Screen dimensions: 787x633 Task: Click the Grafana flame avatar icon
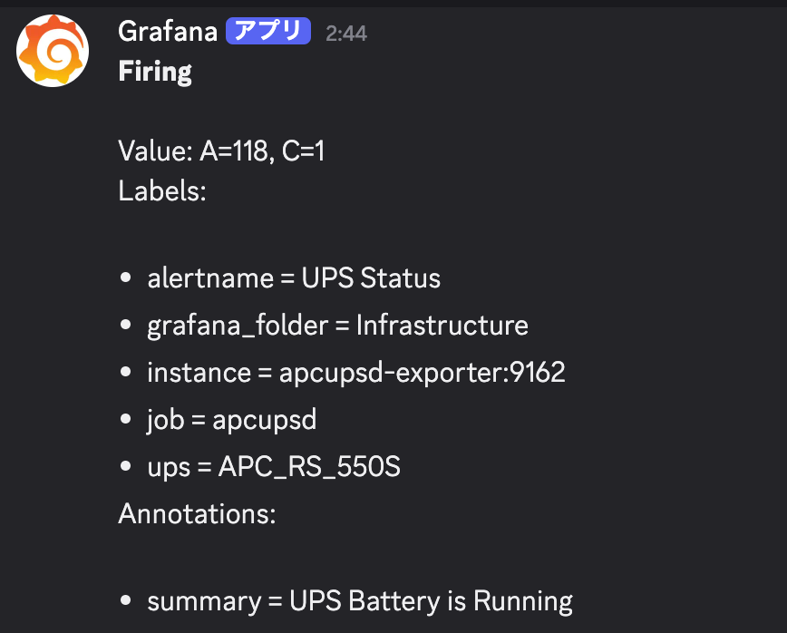click(x=53, y=51)
